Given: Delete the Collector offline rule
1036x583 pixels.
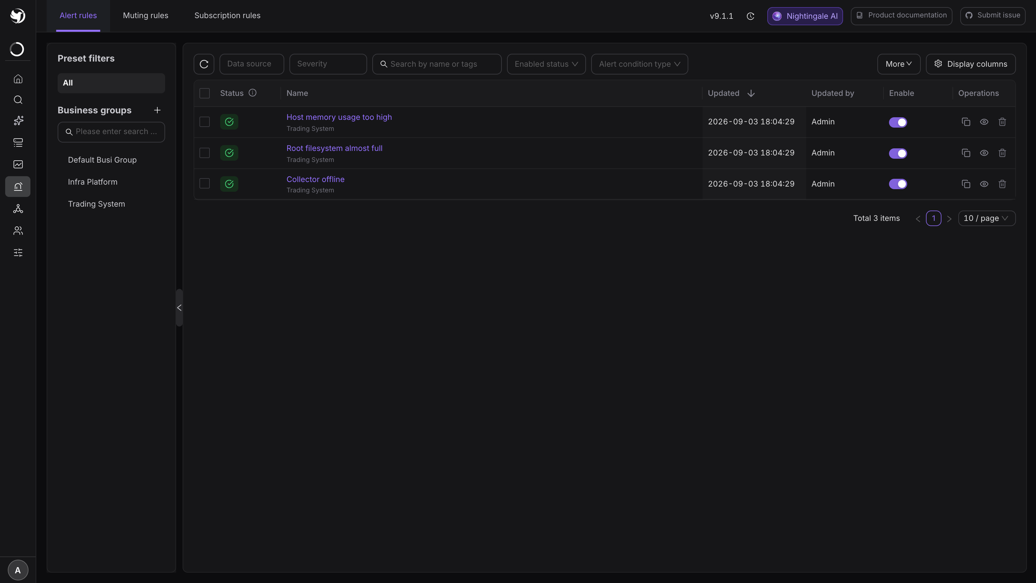Looking at the screenshot, I should (1002, 184).
